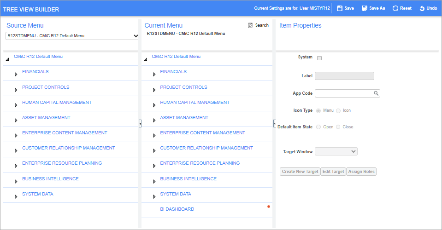This screenshot has height=230, width=442.
Task: Expand HUMAN CAPITAL MANAGEMENT in Current Menu
Action: coord(154,105)
